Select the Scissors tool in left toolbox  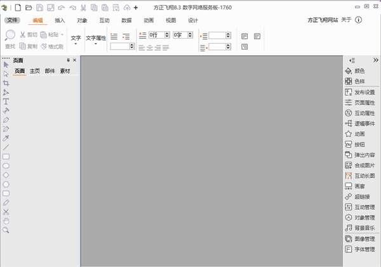(6, 212)
